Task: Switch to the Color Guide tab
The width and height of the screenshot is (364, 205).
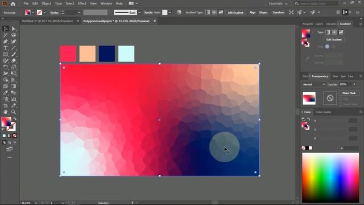Action: (x=323, y=112)
